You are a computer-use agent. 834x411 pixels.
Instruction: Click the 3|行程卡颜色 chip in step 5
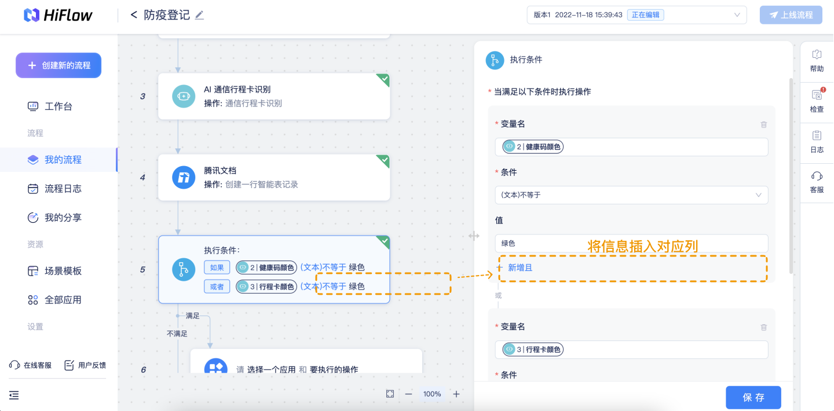coord(266,287)
